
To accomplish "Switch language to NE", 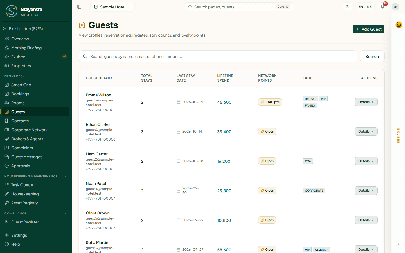I will [x=369, y=7].
